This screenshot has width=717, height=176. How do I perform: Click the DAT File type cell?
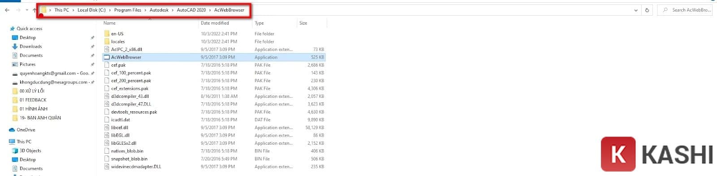(263, 120)
